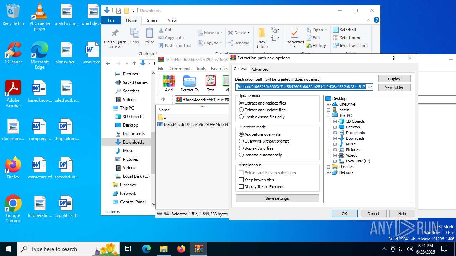The image size is (456, 256).
Task: Expand the Libraries tree node
Action: [x=328, y=167]
